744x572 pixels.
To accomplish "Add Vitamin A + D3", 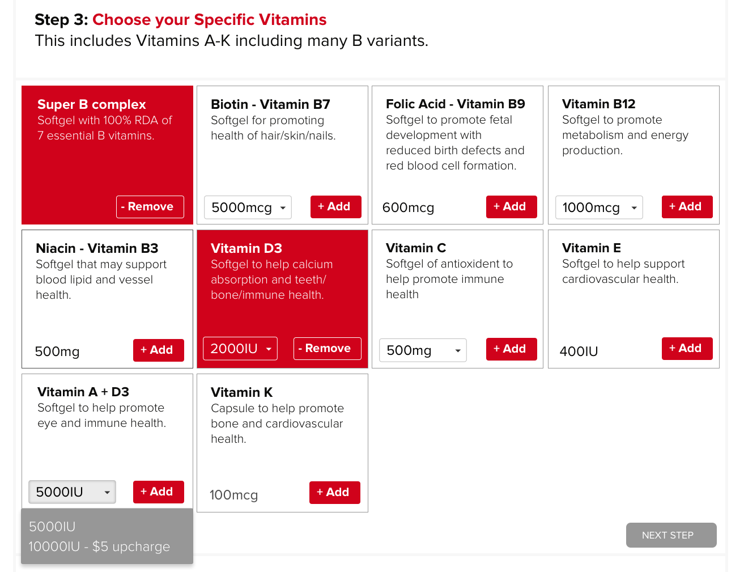I will 158,492.
